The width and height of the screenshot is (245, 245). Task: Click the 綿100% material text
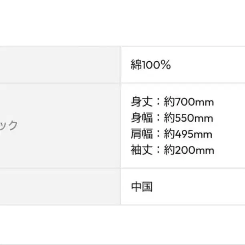tap(151, 64)
